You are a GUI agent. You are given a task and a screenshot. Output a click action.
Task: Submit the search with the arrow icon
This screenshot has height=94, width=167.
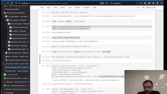pyautogui.click(x=137, y=3)
